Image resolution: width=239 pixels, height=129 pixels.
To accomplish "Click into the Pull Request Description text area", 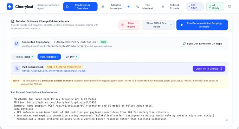I will (119, 108).
